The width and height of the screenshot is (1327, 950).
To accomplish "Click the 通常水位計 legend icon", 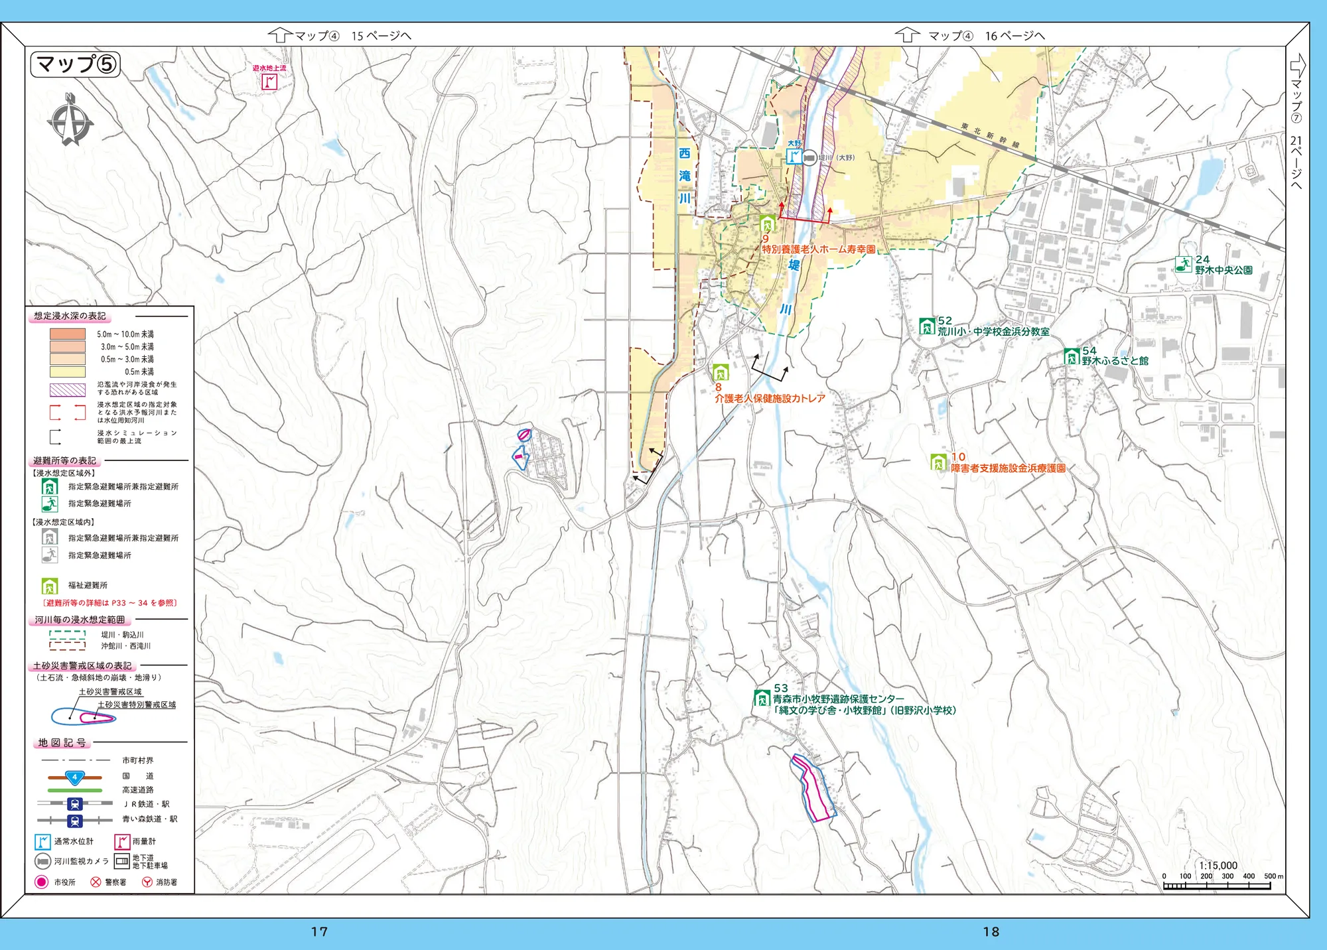I will pyautogui.click(x=42, y=842).
